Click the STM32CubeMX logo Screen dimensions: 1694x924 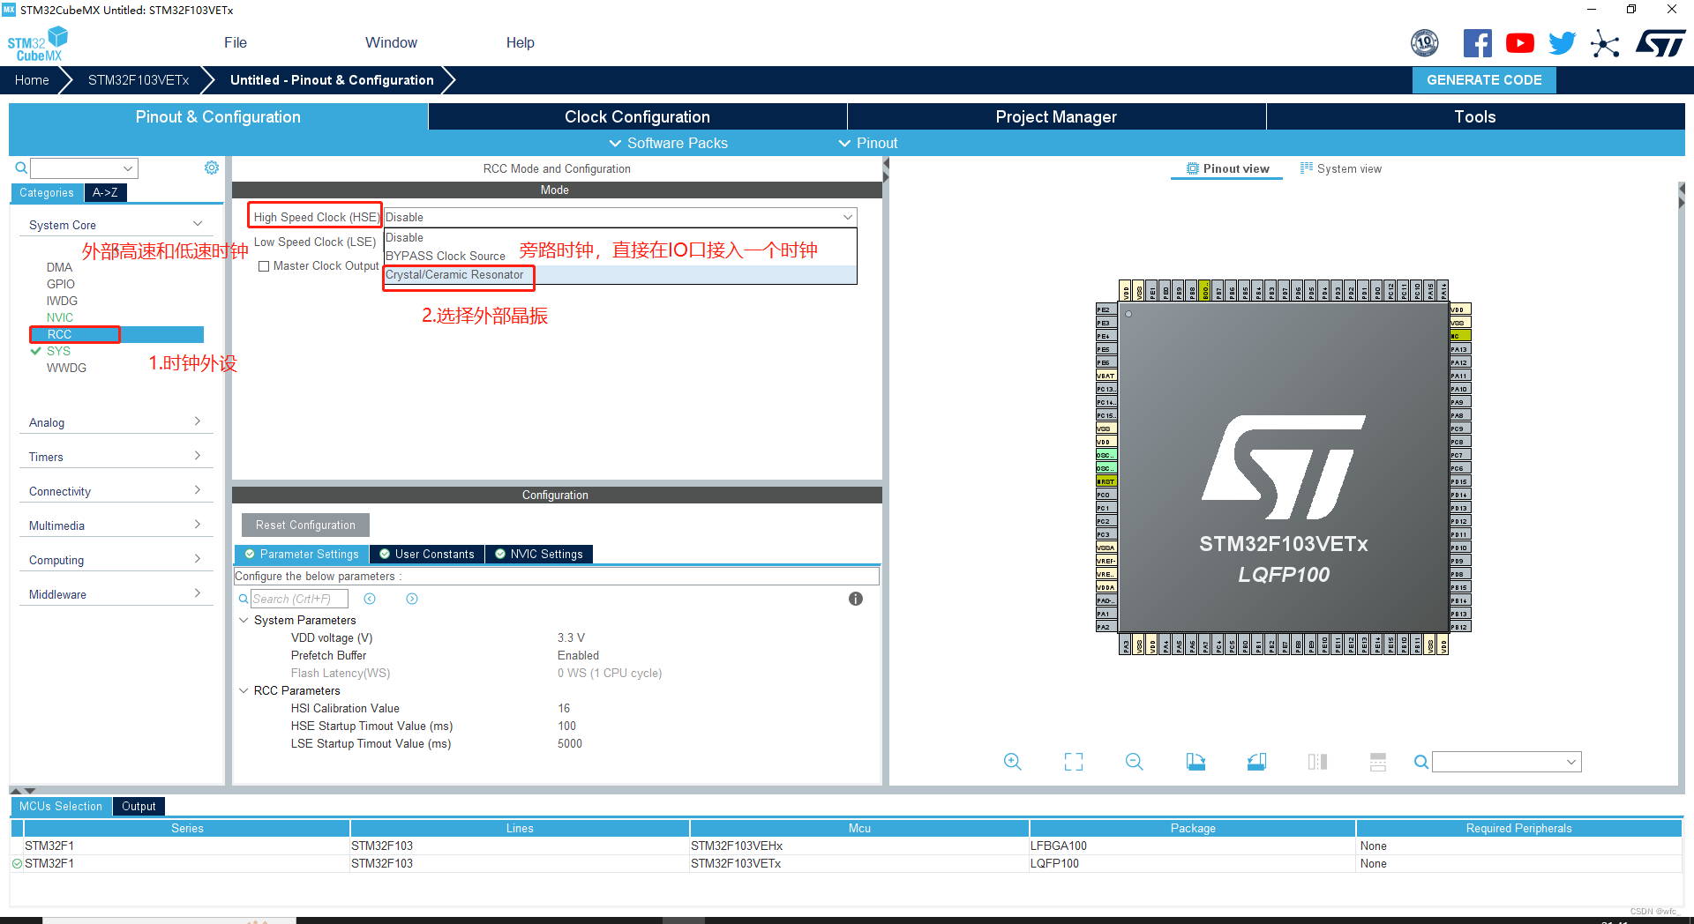[x=38, y=44]
